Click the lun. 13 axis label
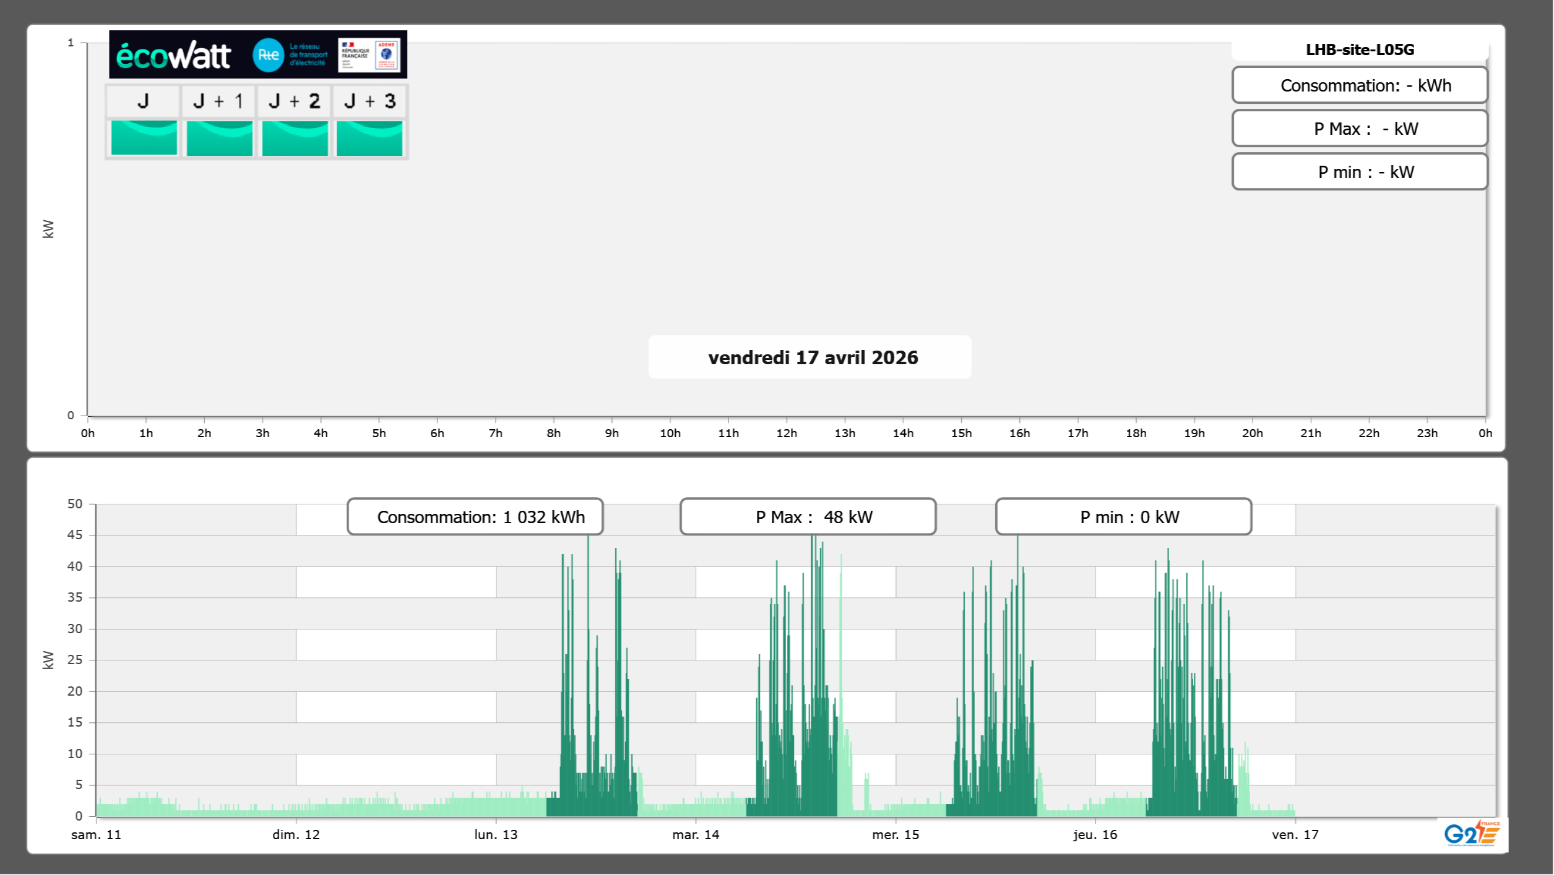Image resolution: width=1554 pixels, height=875 pixels. pyautogui.click(x=496, y=835)
